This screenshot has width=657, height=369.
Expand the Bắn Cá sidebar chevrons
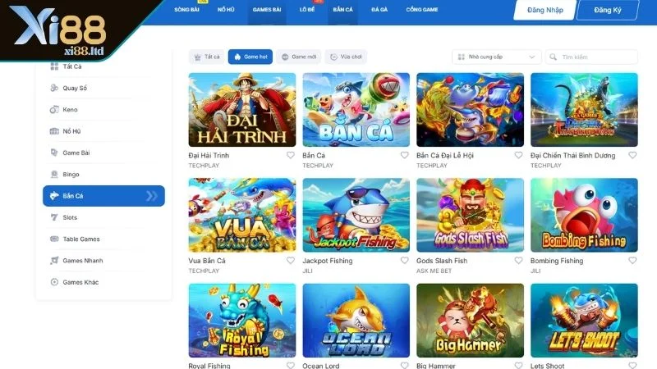click(x=152, y=196)
